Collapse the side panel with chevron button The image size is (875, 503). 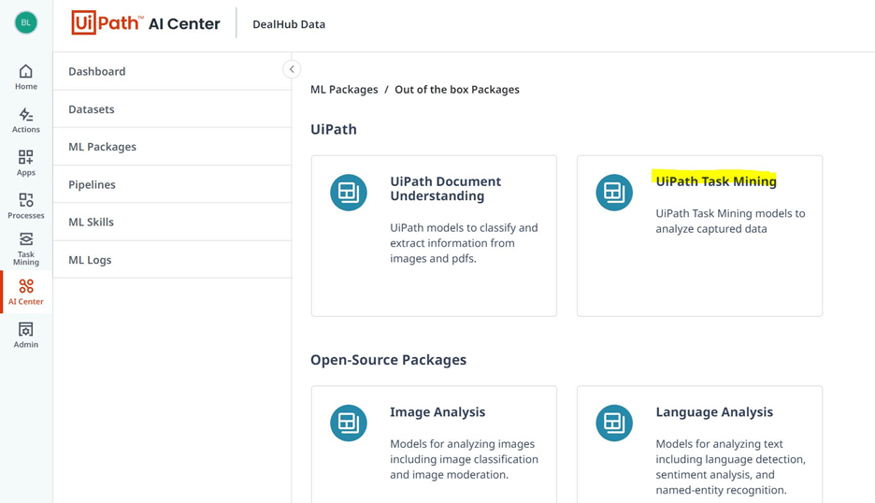coord(292,69)
